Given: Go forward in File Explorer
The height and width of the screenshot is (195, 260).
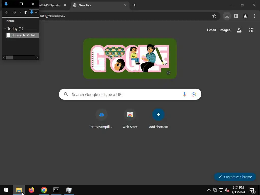Looking at the screenshot, I should (x=14, y=12).
